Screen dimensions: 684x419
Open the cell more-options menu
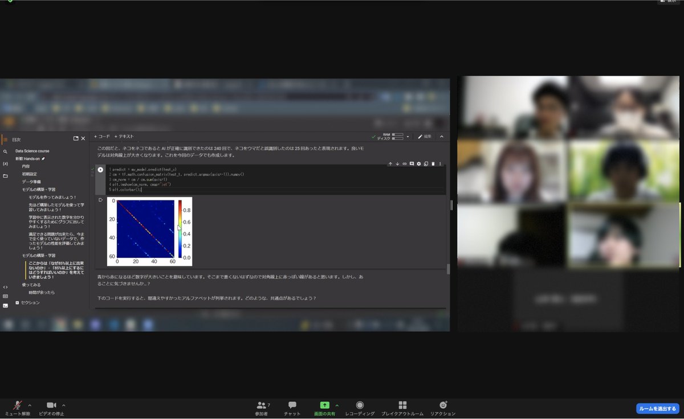pyautogui.click(x=440, y=164)
